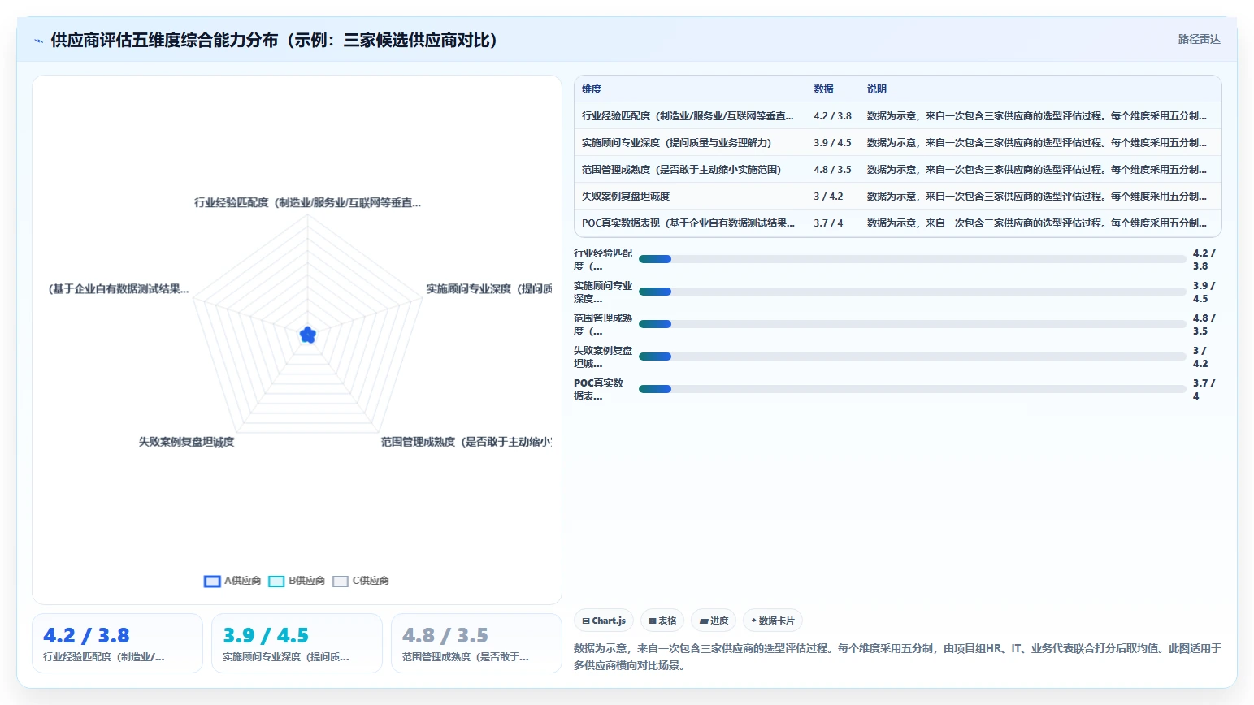
Task: Open the 4.8 / 3.5 范围管理成熟度 data card
Action: (476, 643)
